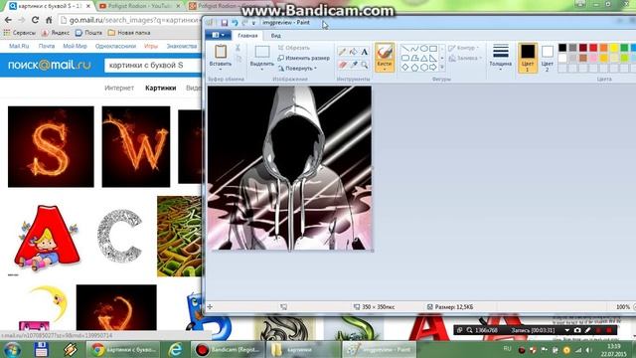Choose the curve shape in the shapes gallery
The height and width of the screenshot is (358, 636).
(414, 49)
